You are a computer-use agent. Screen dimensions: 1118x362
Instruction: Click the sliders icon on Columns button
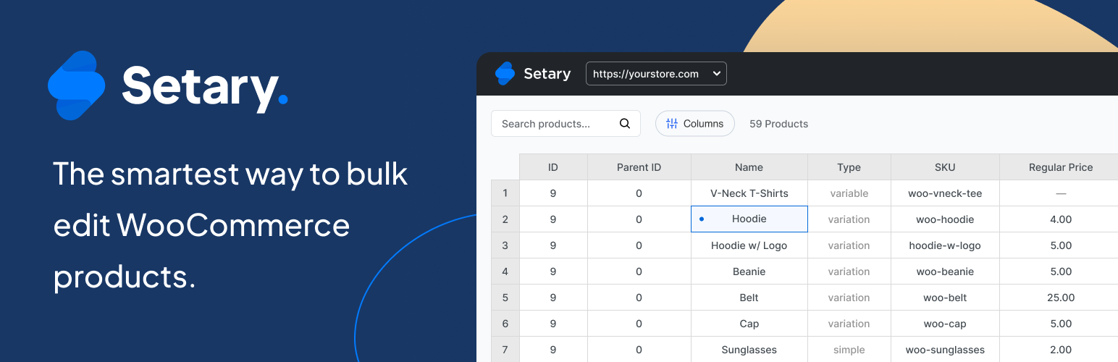672,124
